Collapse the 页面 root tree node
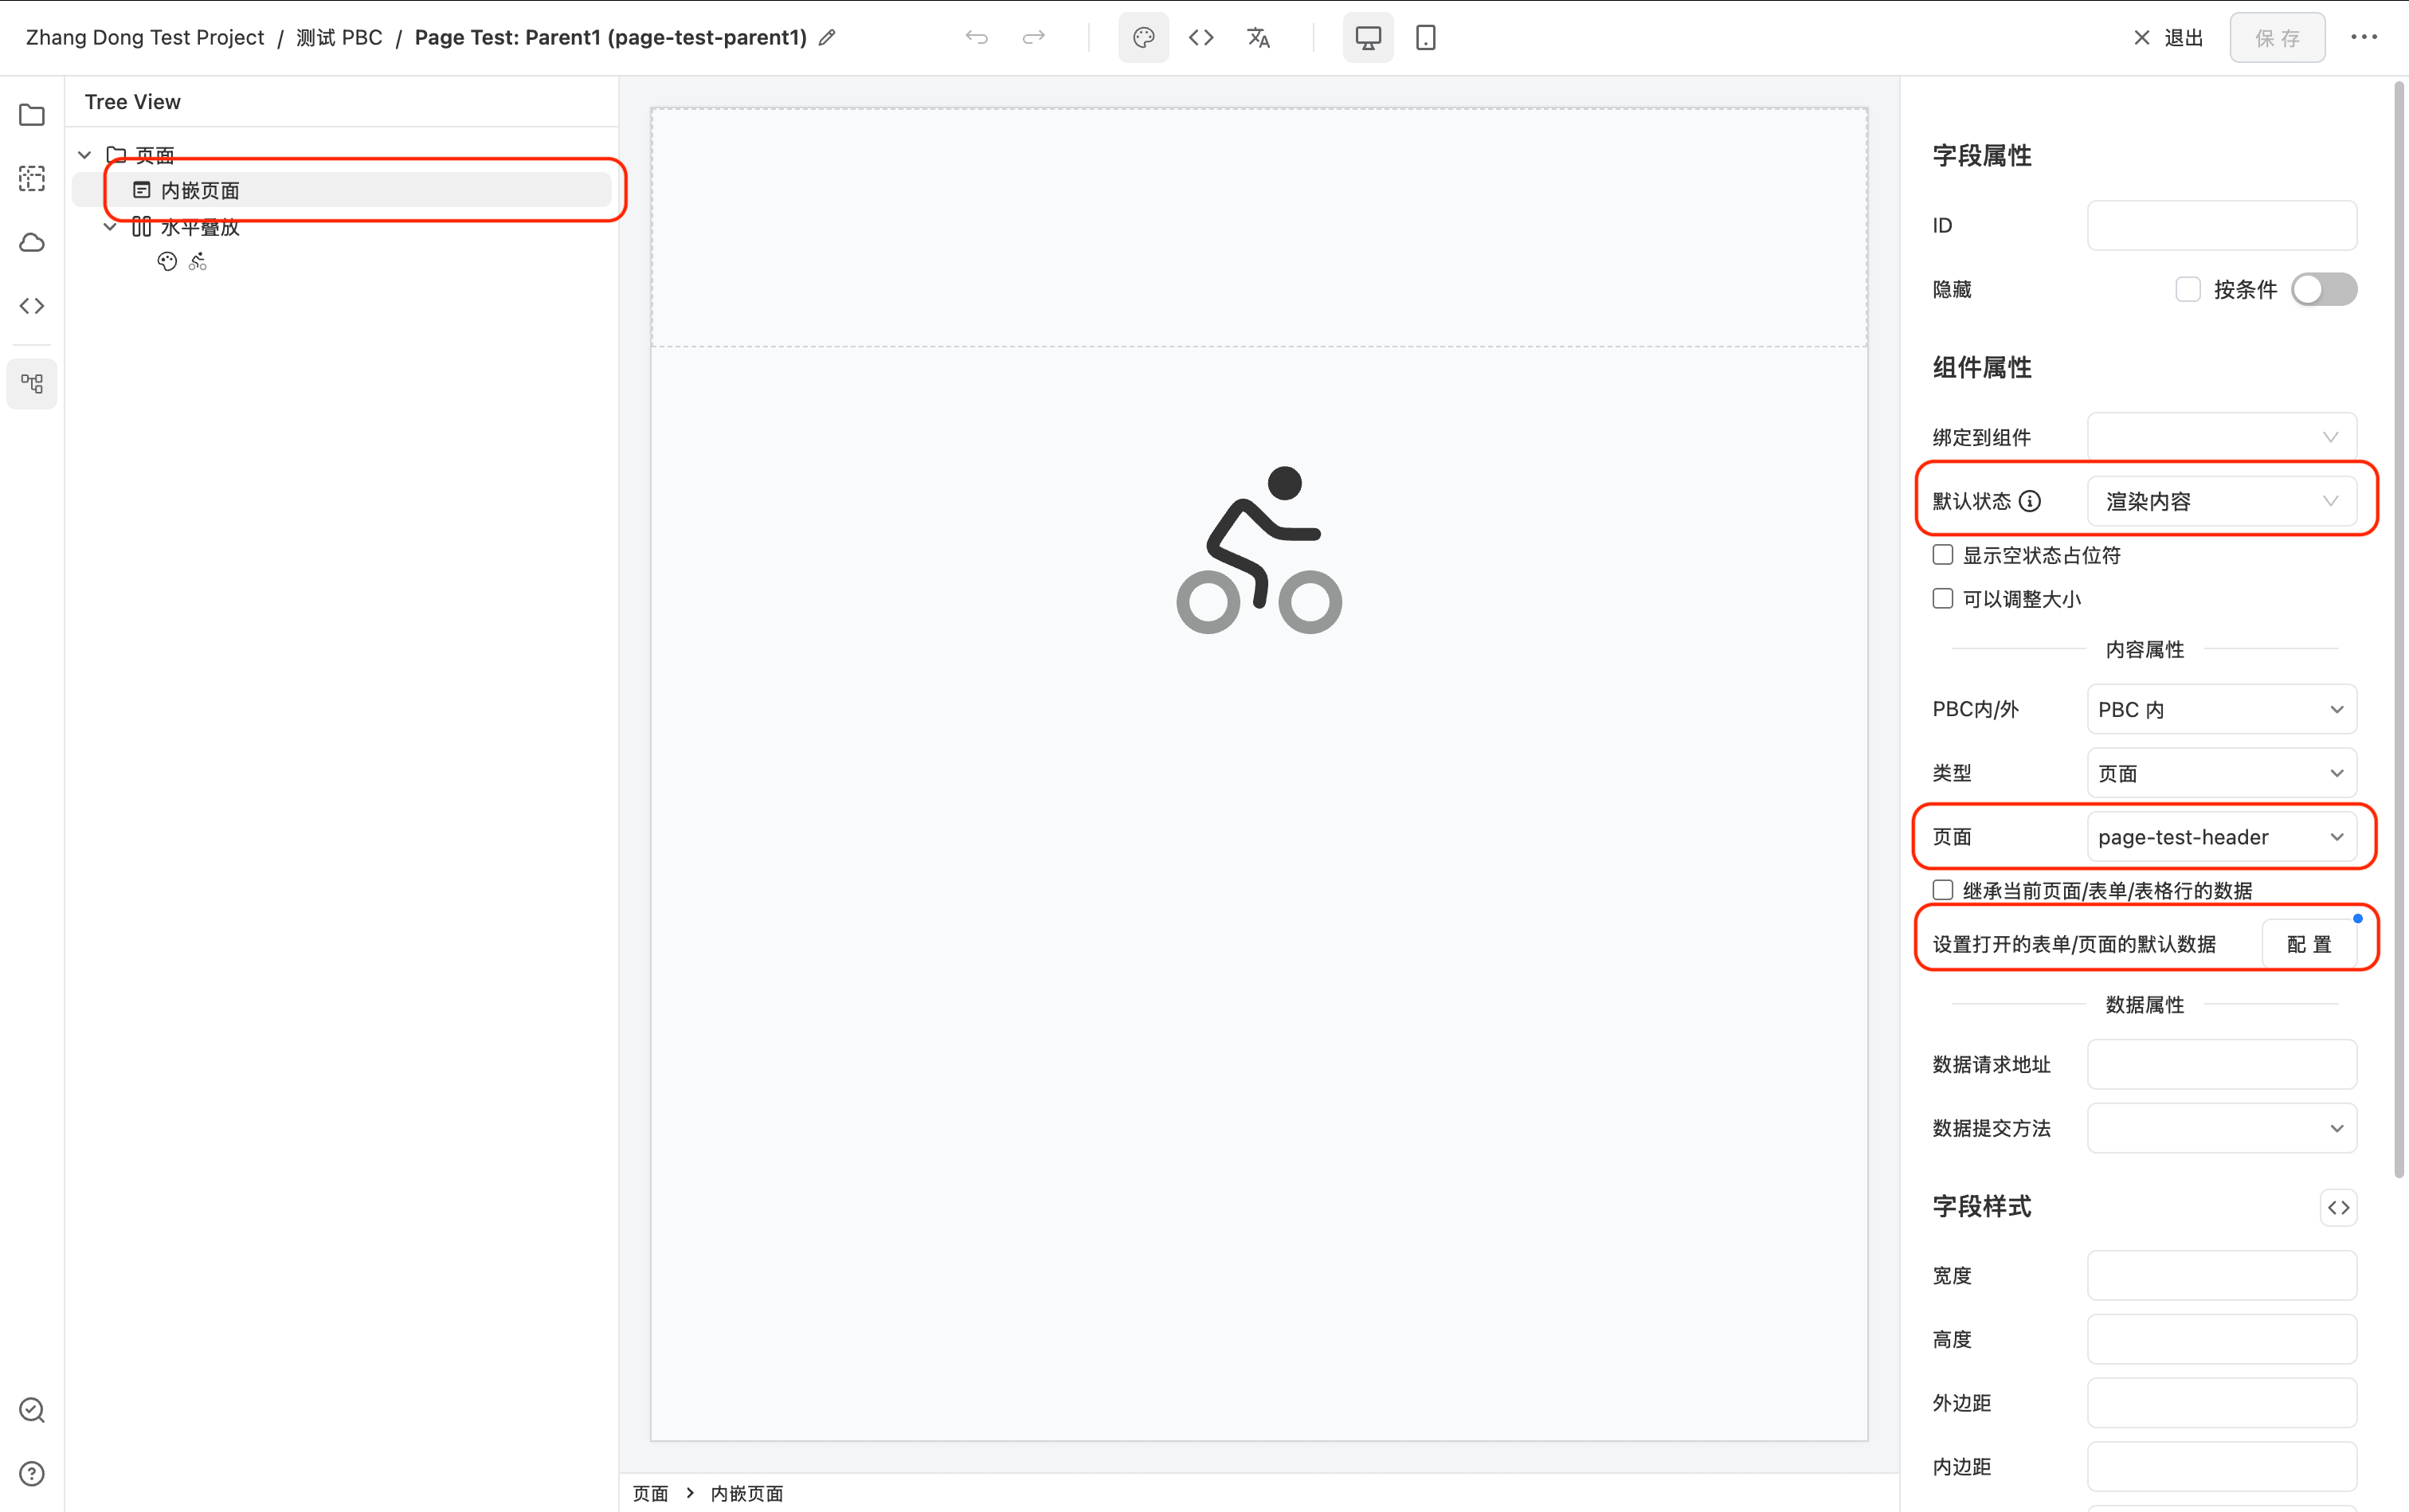Image resolution: width=2409 pixels, height=1512 pixels. point(85,155)
